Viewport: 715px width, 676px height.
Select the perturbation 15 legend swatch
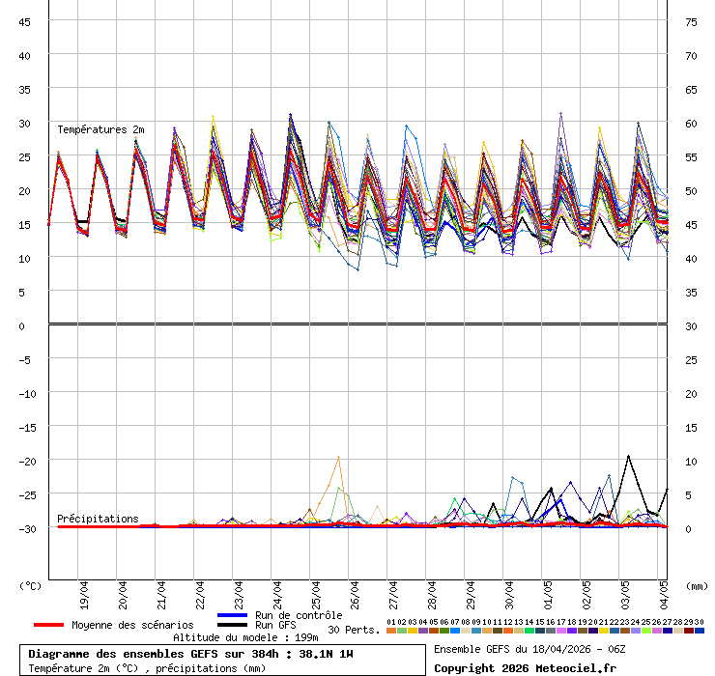pyautogui.click(x=540, y=631)
